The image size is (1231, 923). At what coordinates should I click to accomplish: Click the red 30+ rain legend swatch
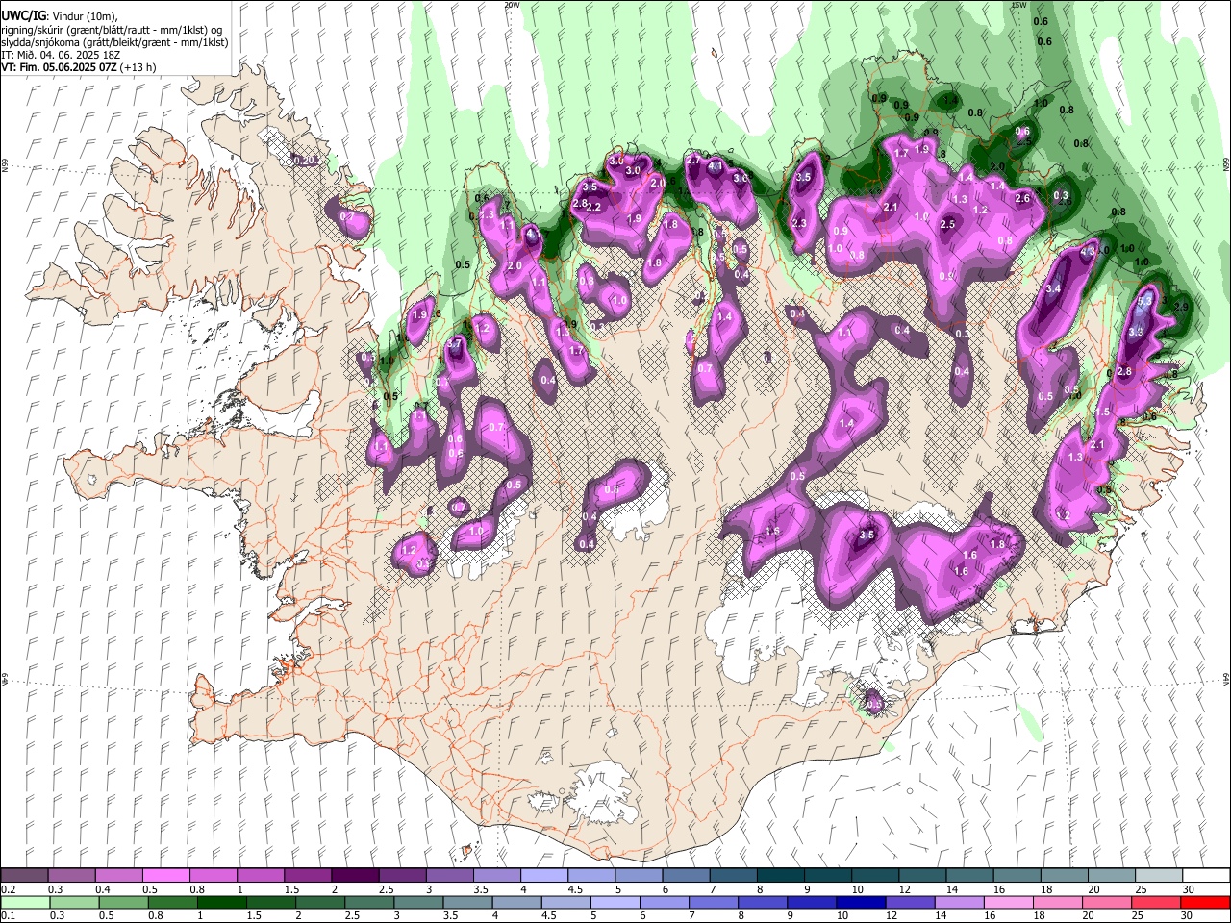pyautogui.click(x=1205, y=902)
